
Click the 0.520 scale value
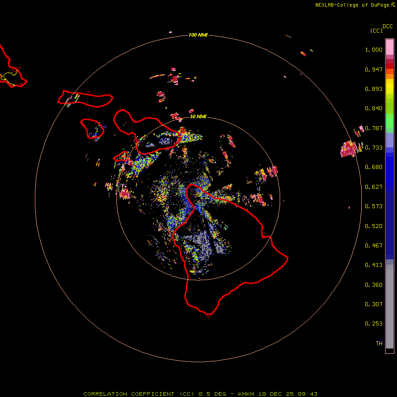point(374,226)
